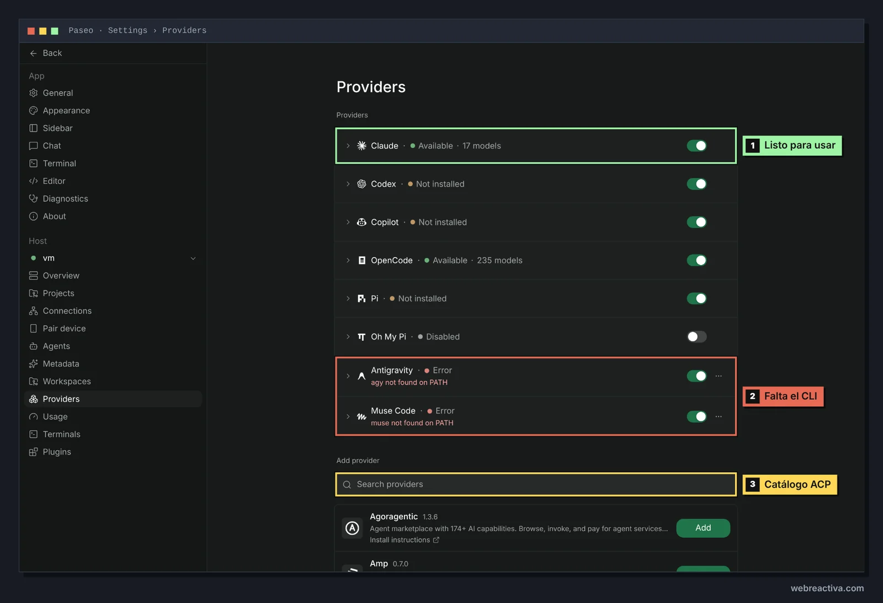The height and width of the screenshot is (603, 883).
Task: Go to the Usage settings section
Action: point(113,417)
